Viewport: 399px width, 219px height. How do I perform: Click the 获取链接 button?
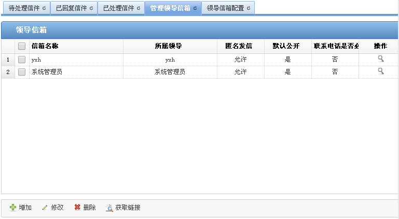[123, 208]
